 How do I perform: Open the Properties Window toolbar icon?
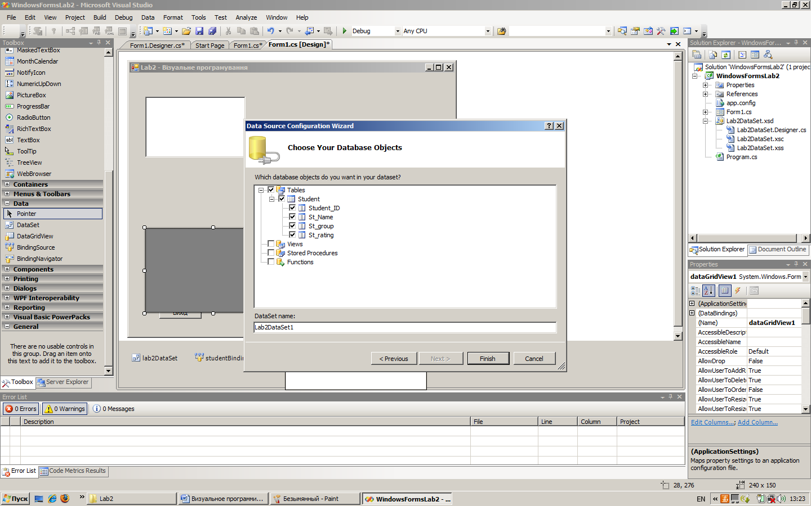pyautogui.click(x=635, y=31)
